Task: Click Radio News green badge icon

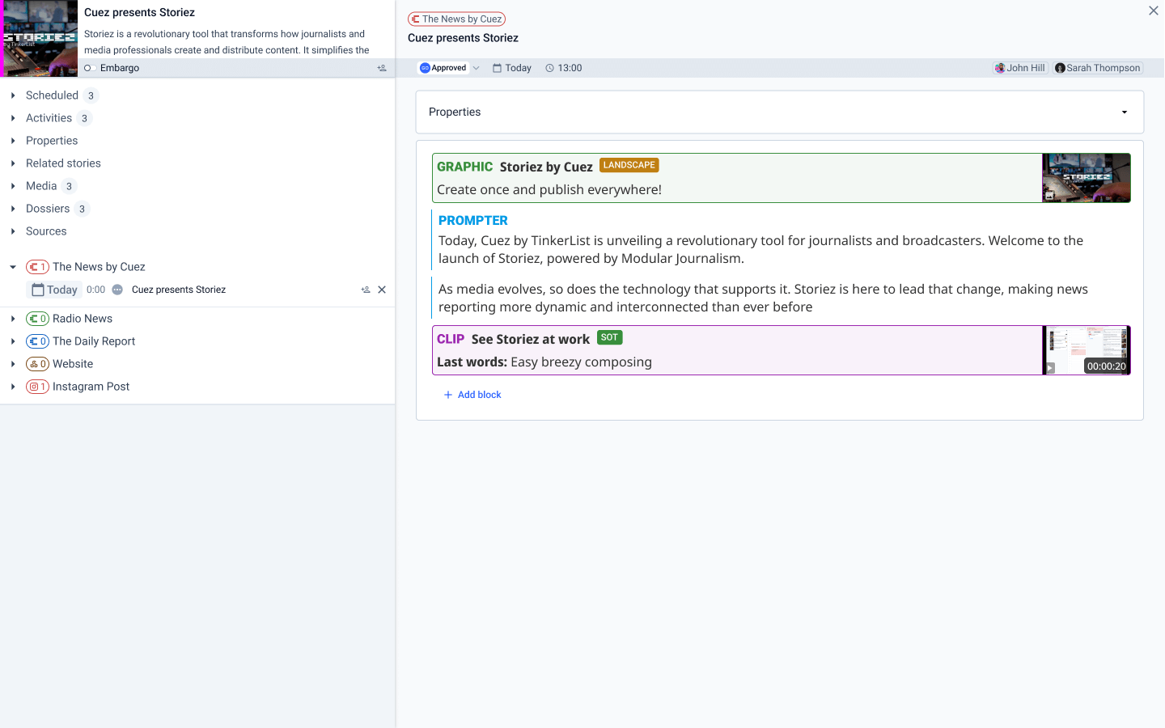Action: (x=37, y=319)
